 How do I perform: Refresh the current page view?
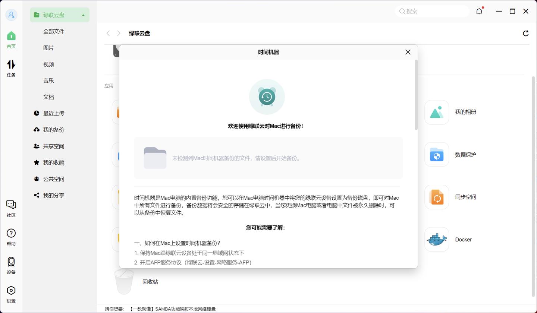point(525,33)
